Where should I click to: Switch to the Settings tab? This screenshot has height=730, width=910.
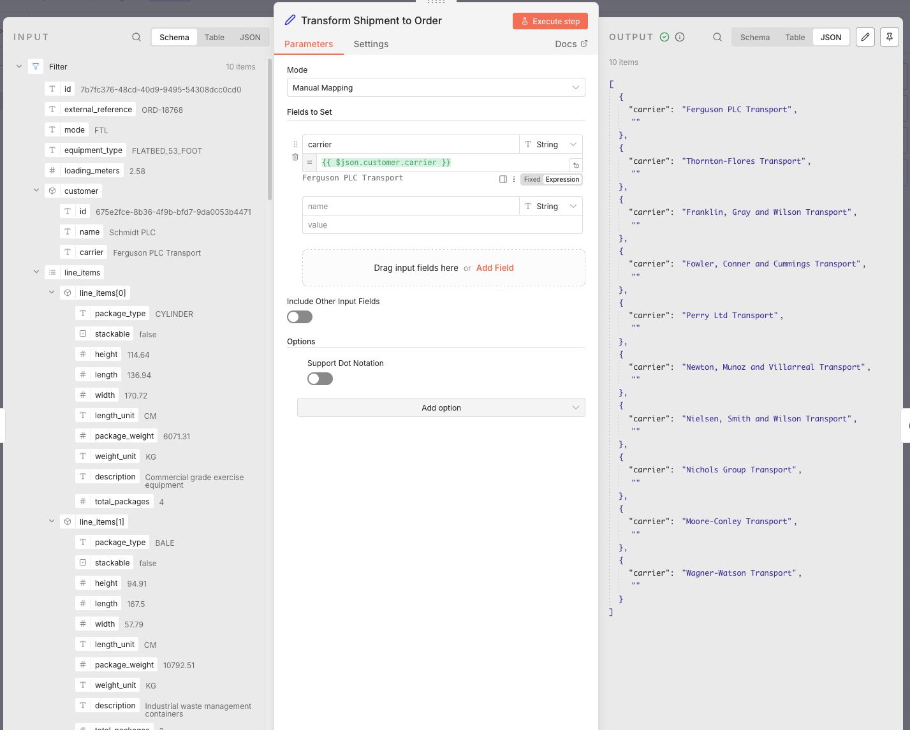pos(371,44)
